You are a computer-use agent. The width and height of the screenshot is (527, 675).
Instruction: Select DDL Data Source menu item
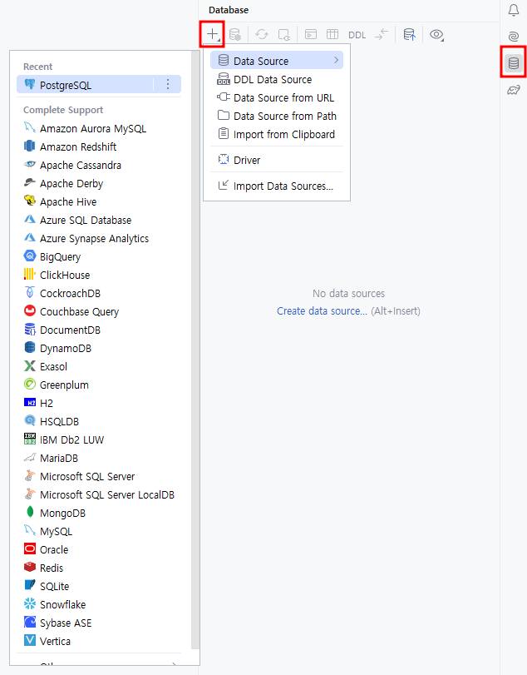pyautogui.click(x=272, y=79)
